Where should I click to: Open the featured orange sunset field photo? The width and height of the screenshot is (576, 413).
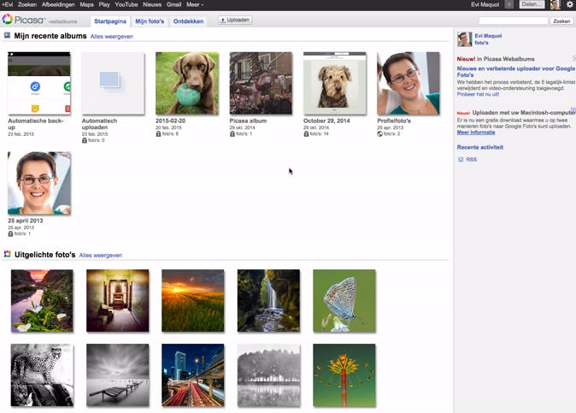tap(193, 301)
